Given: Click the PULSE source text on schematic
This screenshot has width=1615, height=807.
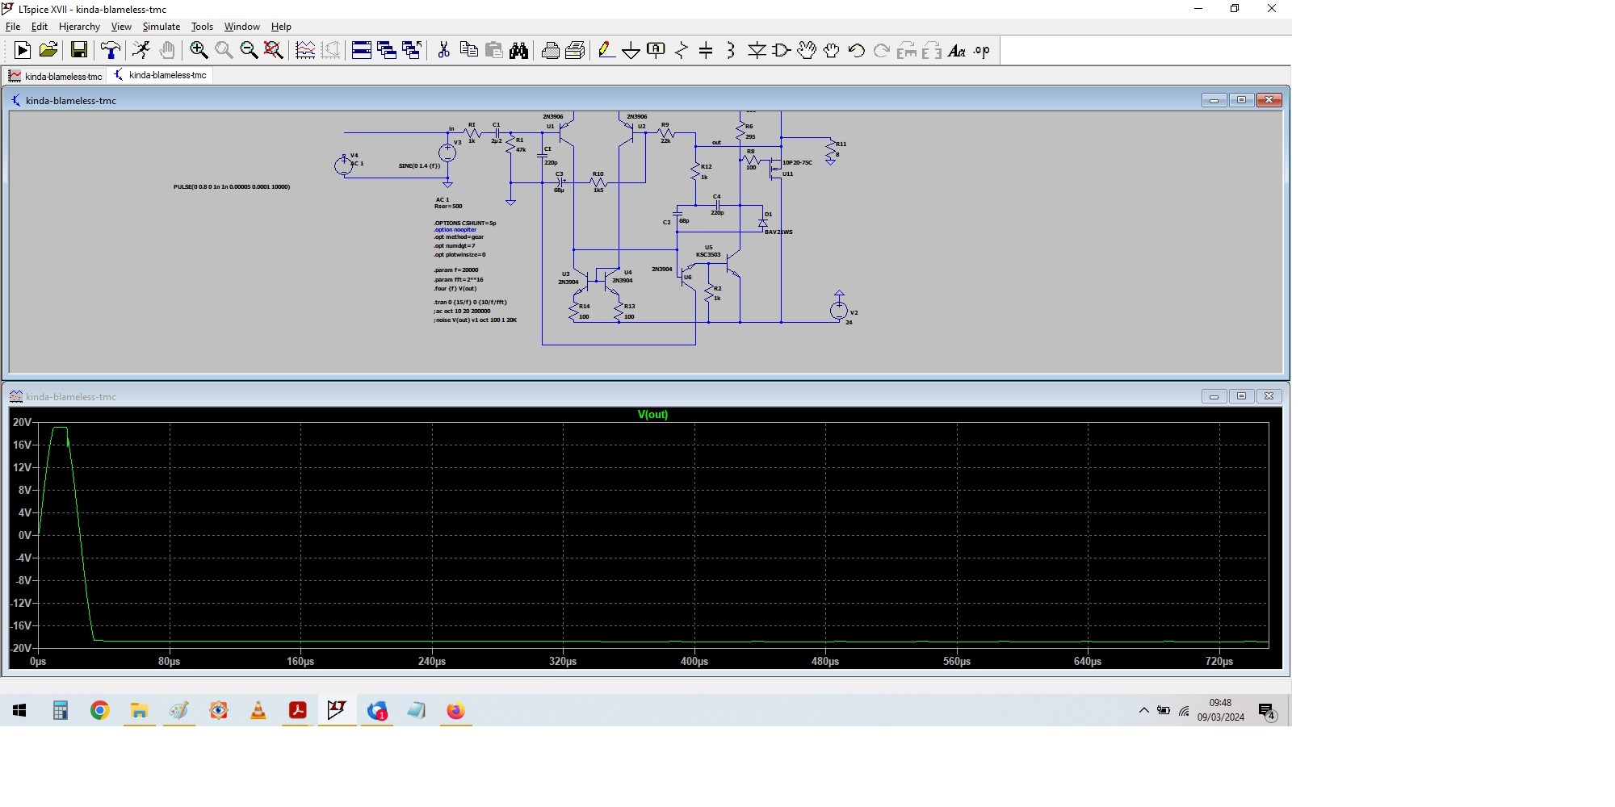Looking at the screenshot, I should coord(232,186).
